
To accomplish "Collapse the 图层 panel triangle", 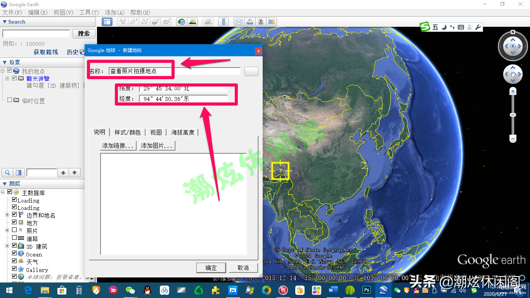I will click(x=5, y=184).
